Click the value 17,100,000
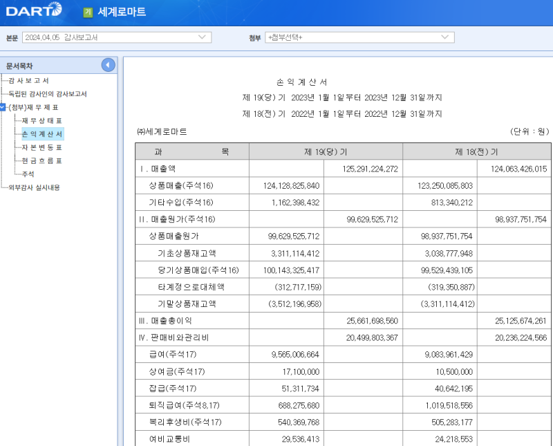This screenshot has height=446, width=553. click(301, 371)
